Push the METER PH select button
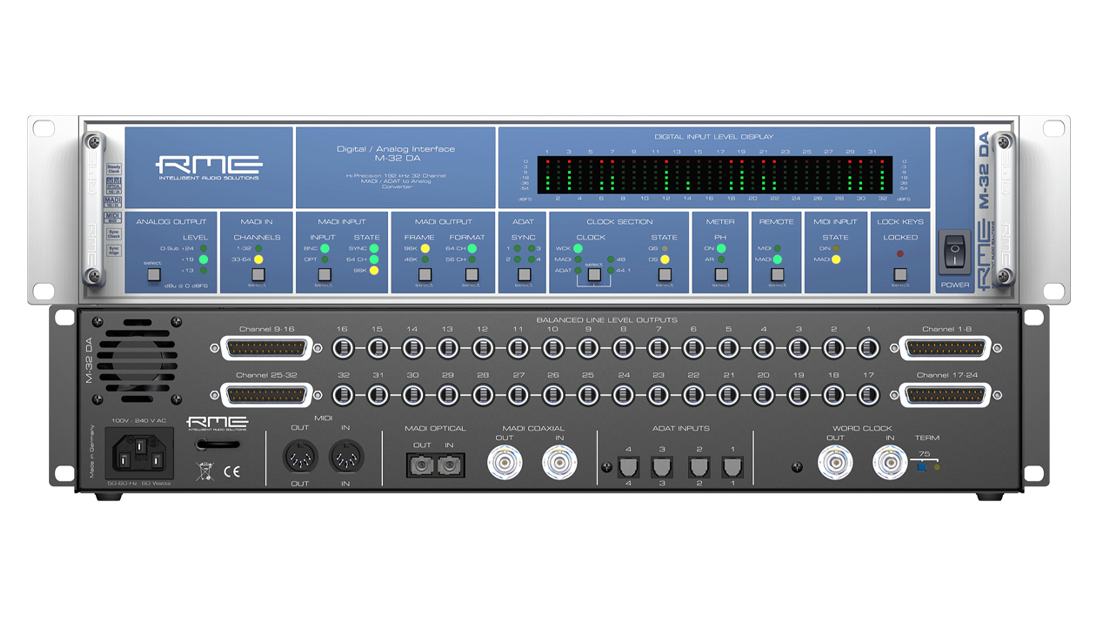Image resolution: width=1098 pixels, height=617 pixels. coord(721,275)
